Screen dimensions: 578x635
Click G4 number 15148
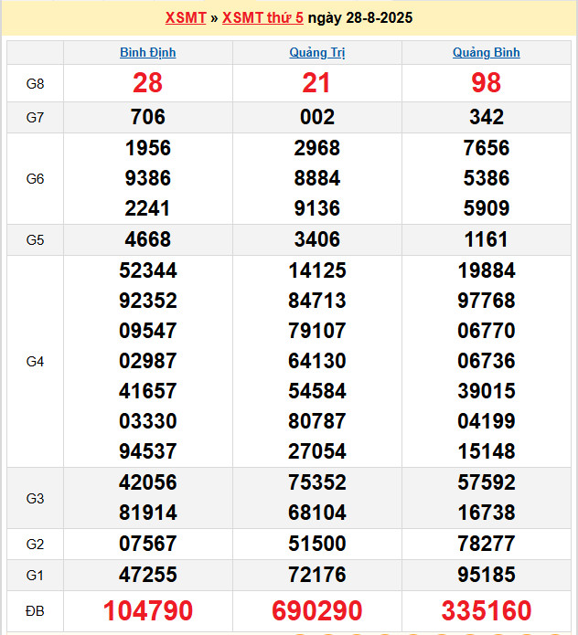(x=486, y=451)
